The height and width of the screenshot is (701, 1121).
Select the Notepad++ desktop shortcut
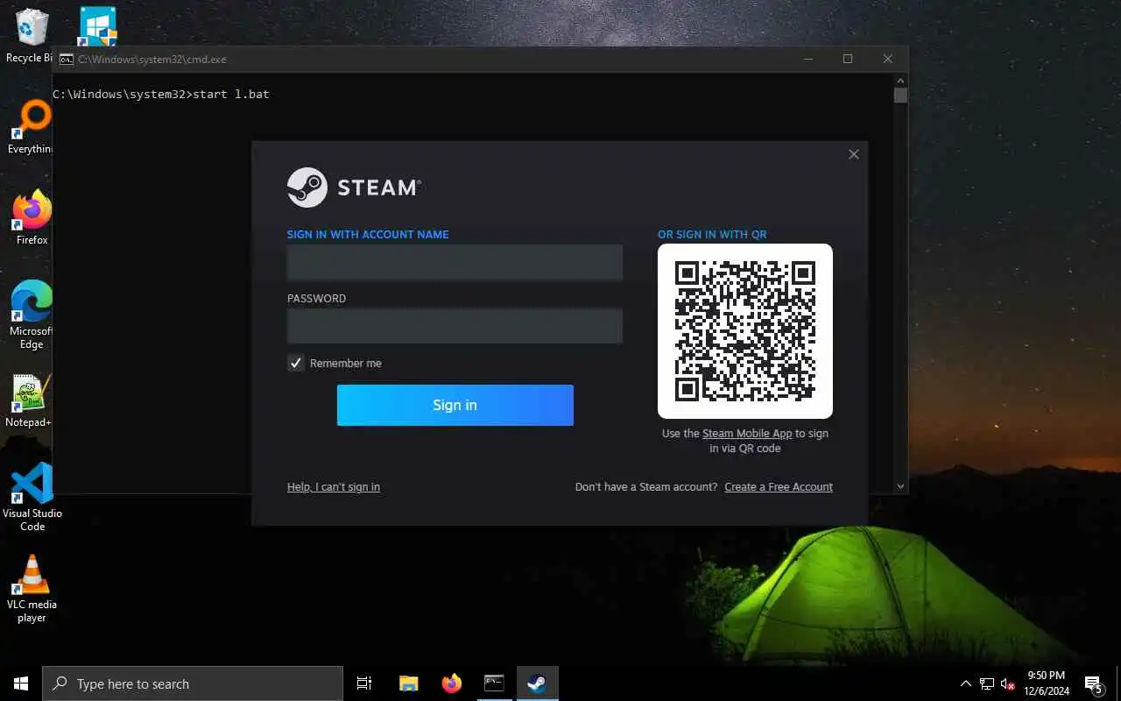[30, 401]
